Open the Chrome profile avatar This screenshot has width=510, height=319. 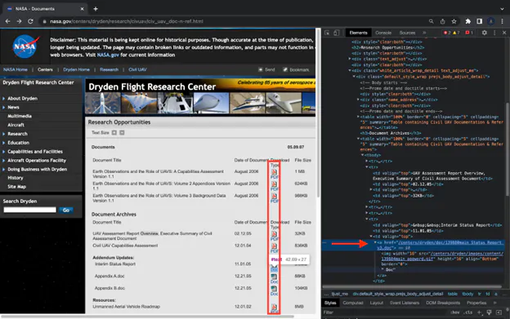[491, 21]
